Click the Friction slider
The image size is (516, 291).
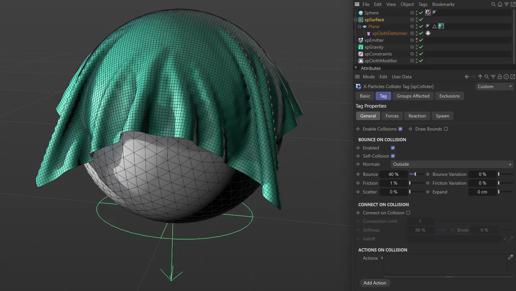(416, 183)
